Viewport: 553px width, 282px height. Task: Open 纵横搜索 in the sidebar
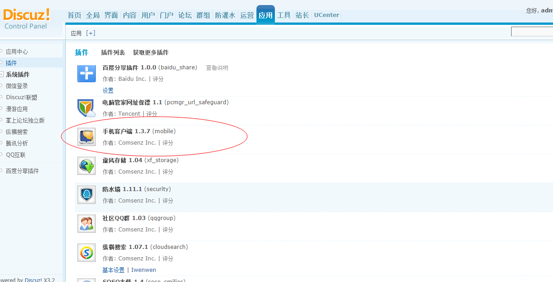(x=17, y=132)
